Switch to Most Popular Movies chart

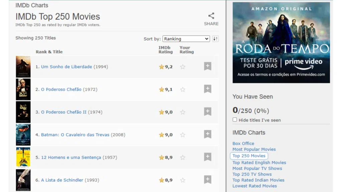pyautogui.click(x=254, y=149)
